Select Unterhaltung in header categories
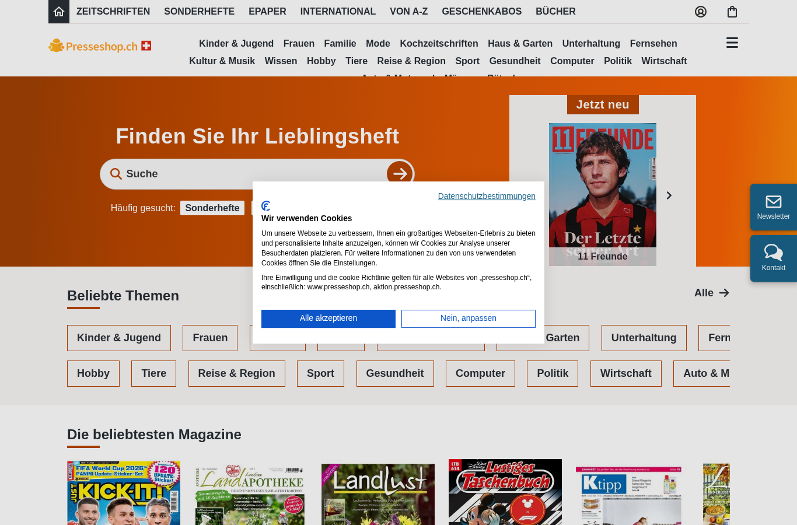The height and width of the screenshot is (525, 797). pos(591,44)
